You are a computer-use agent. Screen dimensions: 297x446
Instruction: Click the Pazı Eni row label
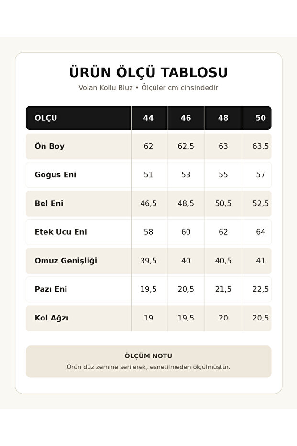click(x=51, y=289)
